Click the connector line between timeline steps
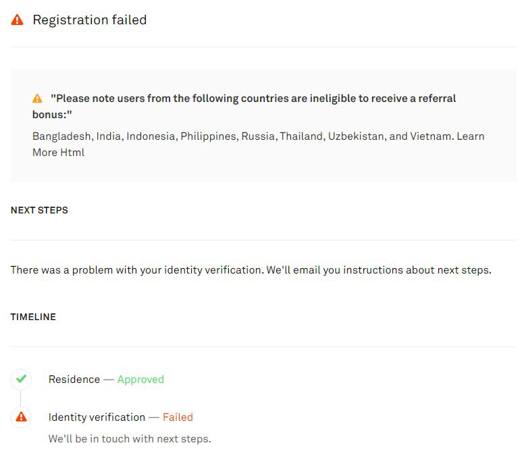The image size is (520, 464). (x=20, y=398)
